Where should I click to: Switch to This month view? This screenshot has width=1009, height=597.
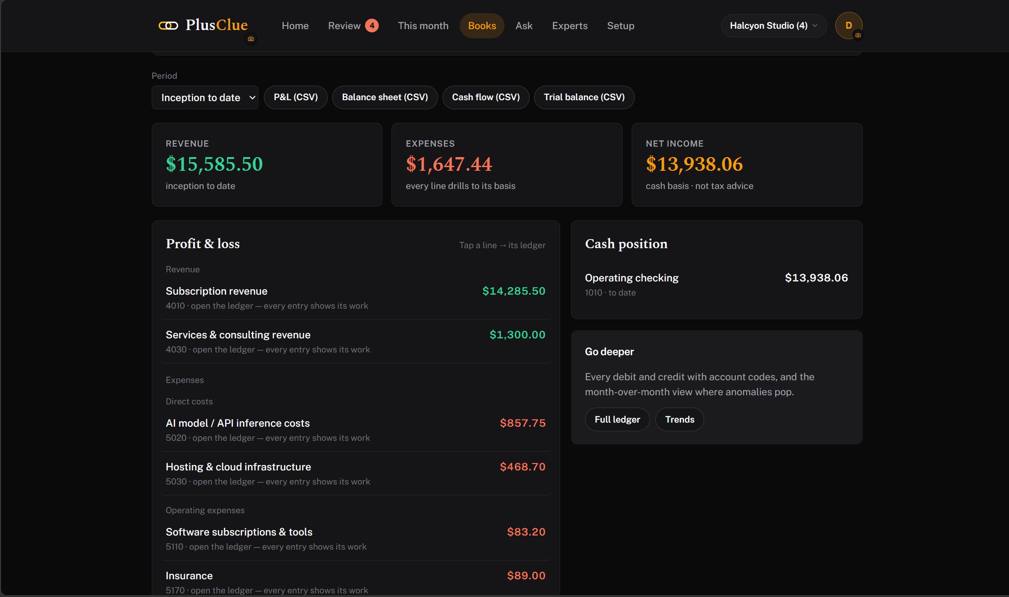coord(423,26)
